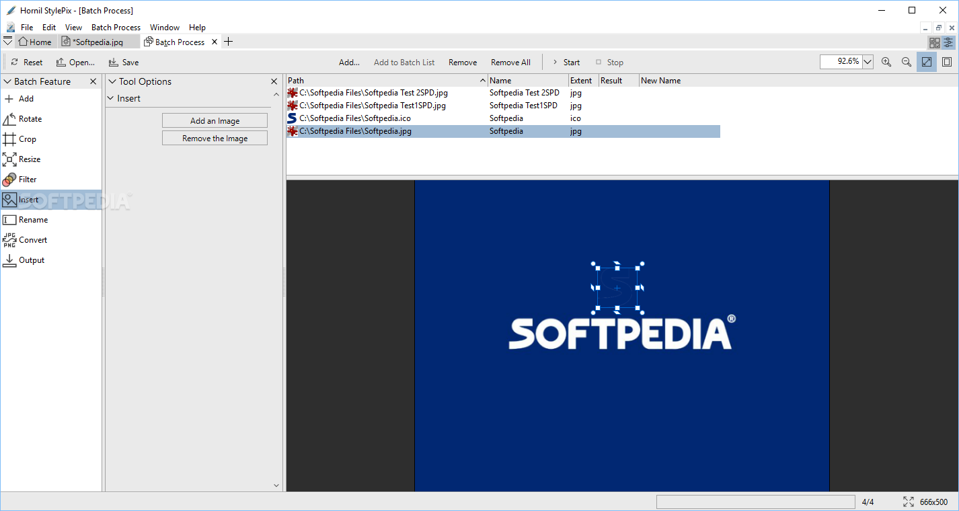Click the zoom in magnifier icon
The image size is (959, 511).
pyautogui.click(x=886, y=62)
